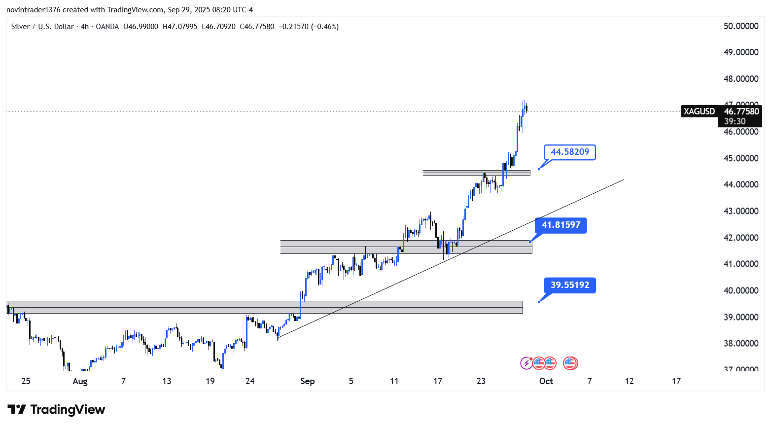
Task: Click the OANDA data source label
Action: point(107,27)
